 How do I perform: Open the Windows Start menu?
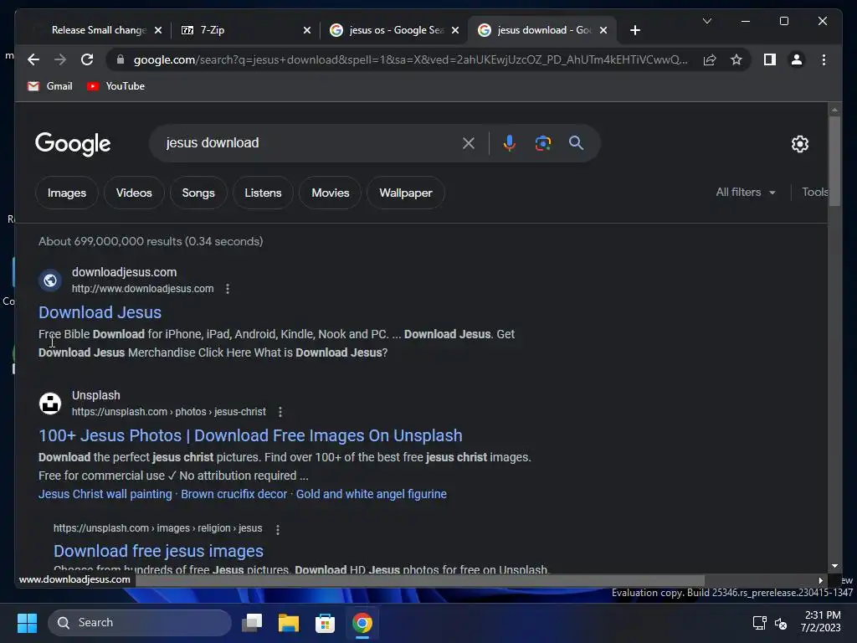click(x=27, y=623)
